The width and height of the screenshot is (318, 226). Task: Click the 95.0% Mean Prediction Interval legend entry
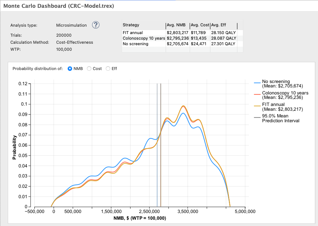point(277,118)
